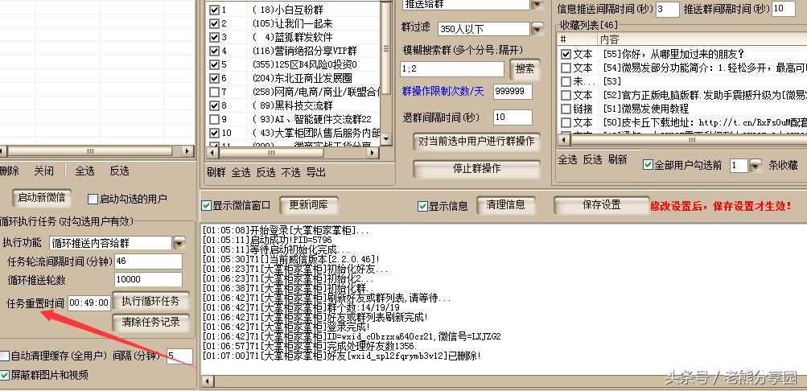Check group 7 网商/电商 checkbox
This screenshot has height=391, width=807.
(214, 92)
